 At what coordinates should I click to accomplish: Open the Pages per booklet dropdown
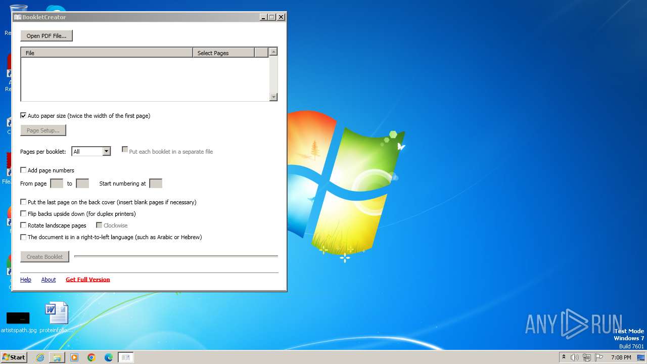tap(106, 151)
